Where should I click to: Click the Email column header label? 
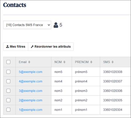23,62
